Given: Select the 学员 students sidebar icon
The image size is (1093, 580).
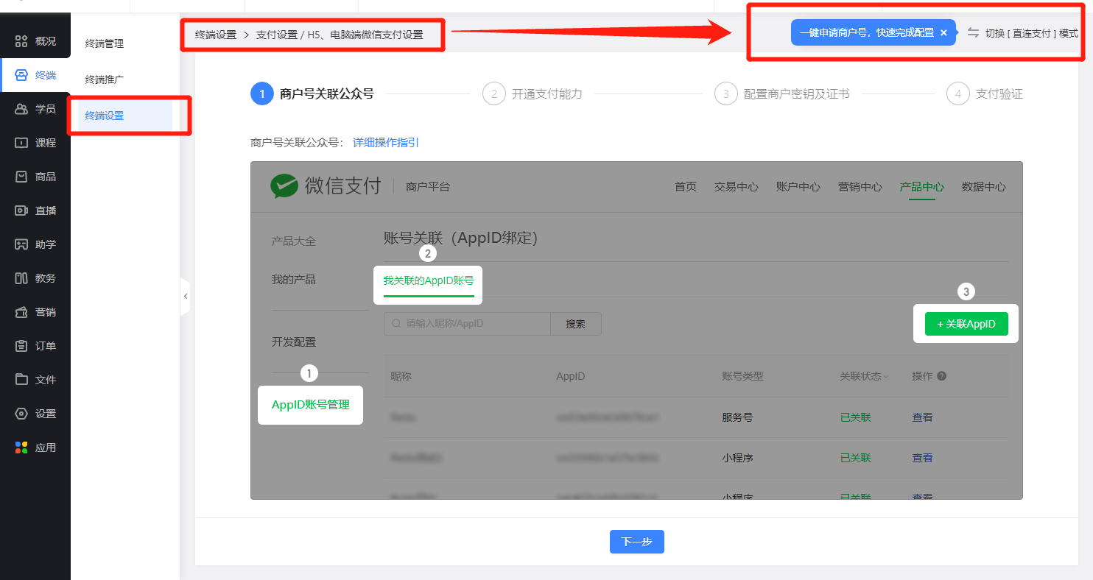Looking at the screenshot, I should pyautogui.click(x=21, y=109).
